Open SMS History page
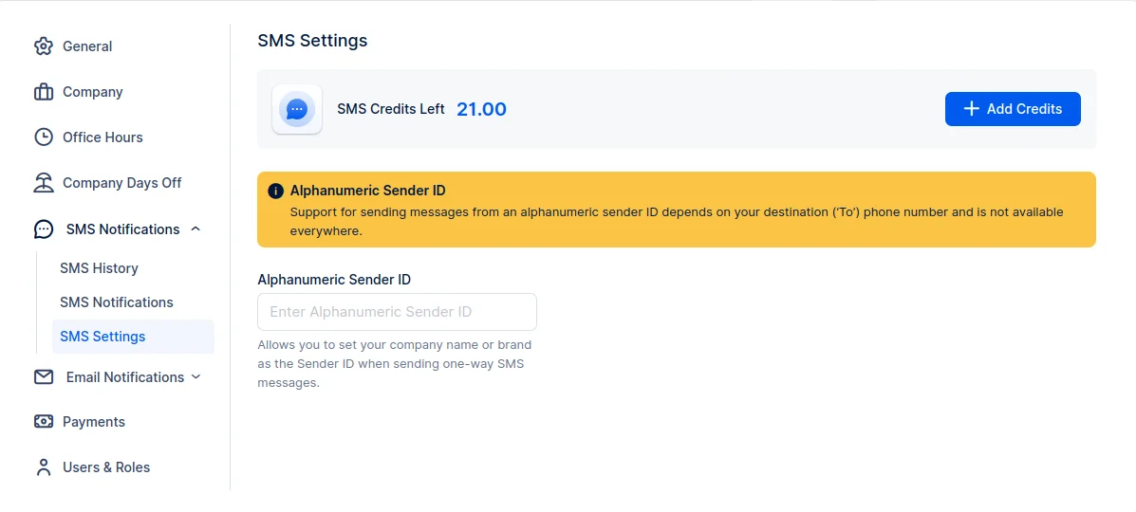Screen dimensions: 1136x512 (99, 268)
